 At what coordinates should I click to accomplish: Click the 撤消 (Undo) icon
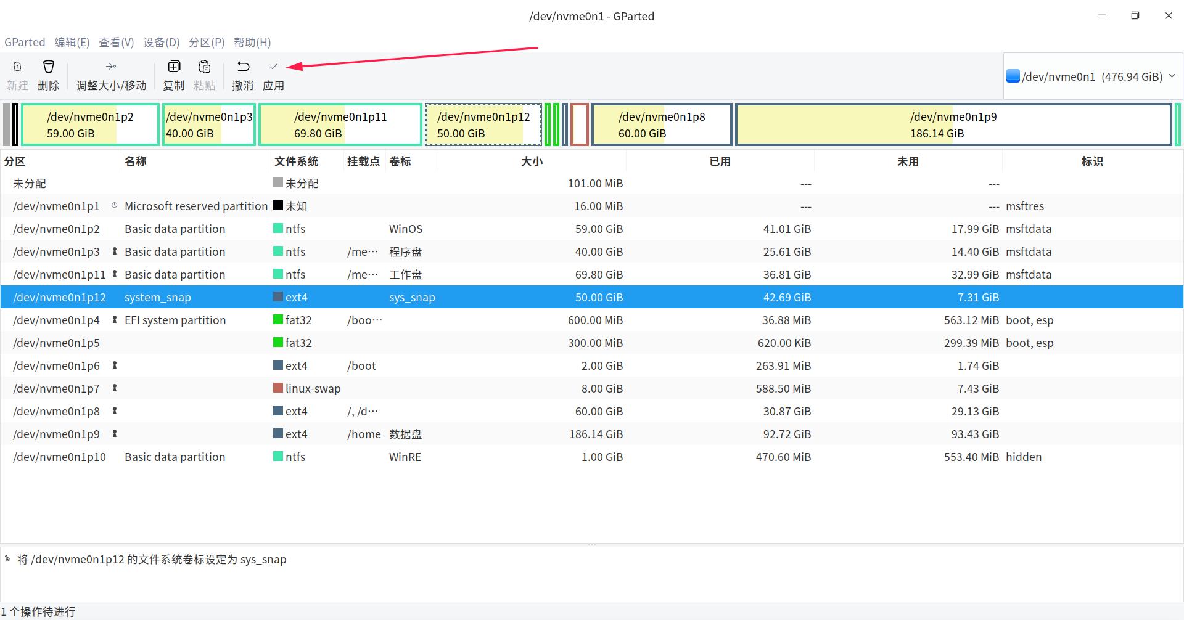242,74
